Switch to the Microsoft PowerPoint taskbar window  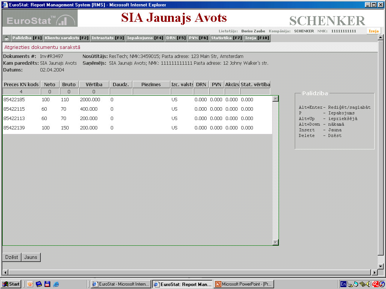pos(244,284)
